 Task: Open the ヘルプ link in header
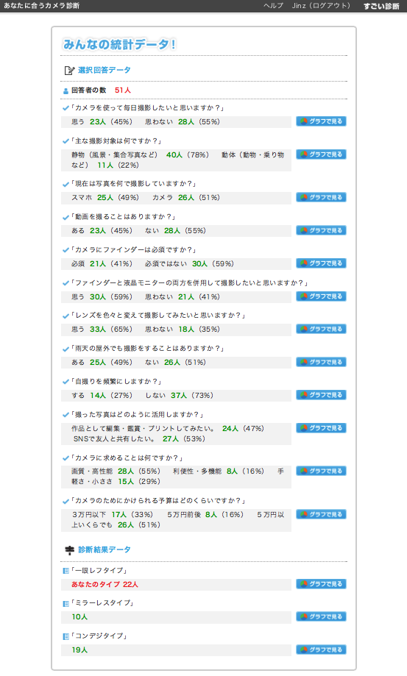point(273,6)
